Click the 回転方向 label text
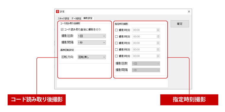The height and width of the screenshot is (112, 225). click(67, 57)
